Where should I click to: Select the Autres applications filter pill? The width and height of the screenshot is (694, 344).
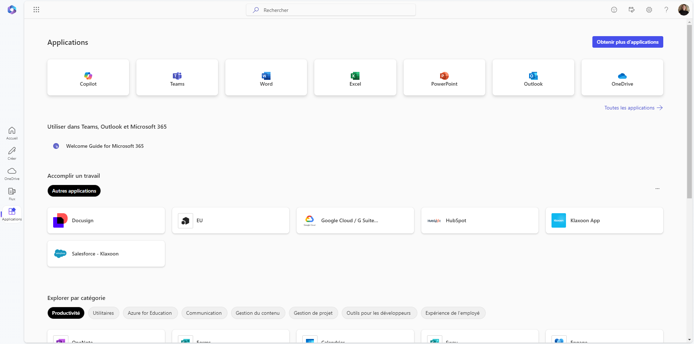[74, 191]
